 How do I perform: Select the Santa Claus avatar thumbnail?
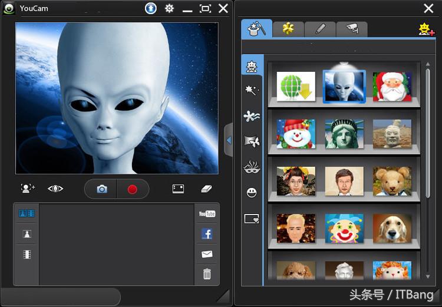click(x=392, y=87)
